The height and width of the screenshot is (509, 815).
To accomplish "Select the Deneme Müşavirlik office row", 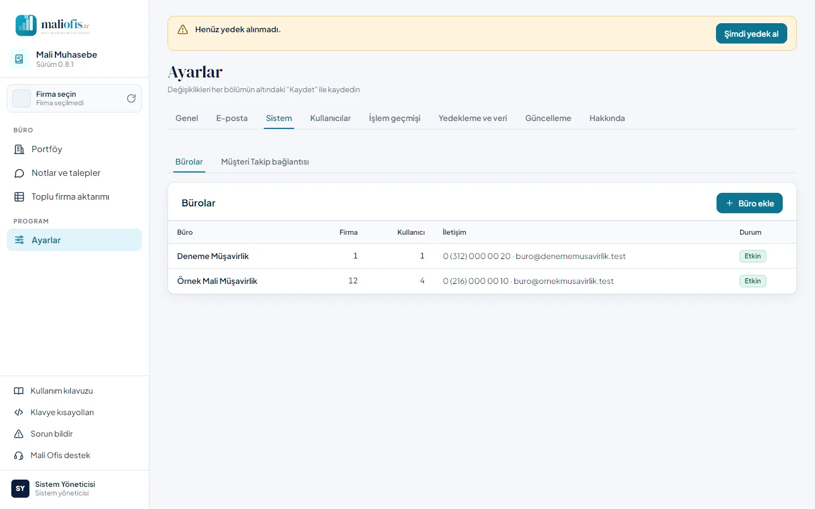I will click(482, 256).
